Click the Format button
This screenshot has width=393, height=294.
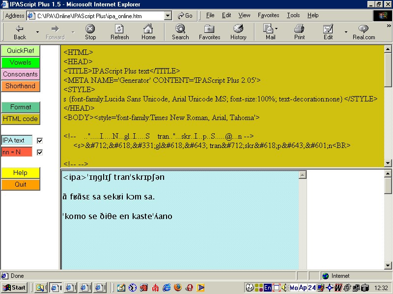tap(21, 107)
